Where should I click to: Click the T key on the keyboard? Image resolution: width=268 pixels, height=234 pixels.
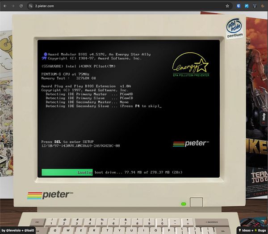tap(107, 230)
